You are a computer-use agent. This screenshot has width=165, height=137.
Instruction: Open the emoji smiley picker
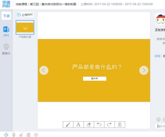pyautogui.click(x=158, y=120)
